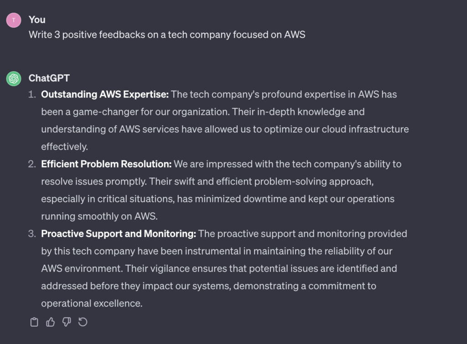Click list number 1 in the response
Viewport: 467px width, 344px height.
(31, 94)
